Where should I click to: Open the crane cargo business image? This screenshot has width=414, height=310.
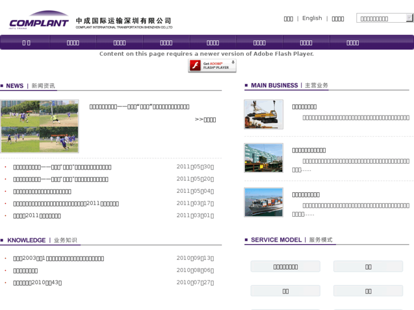click(264, 114)
